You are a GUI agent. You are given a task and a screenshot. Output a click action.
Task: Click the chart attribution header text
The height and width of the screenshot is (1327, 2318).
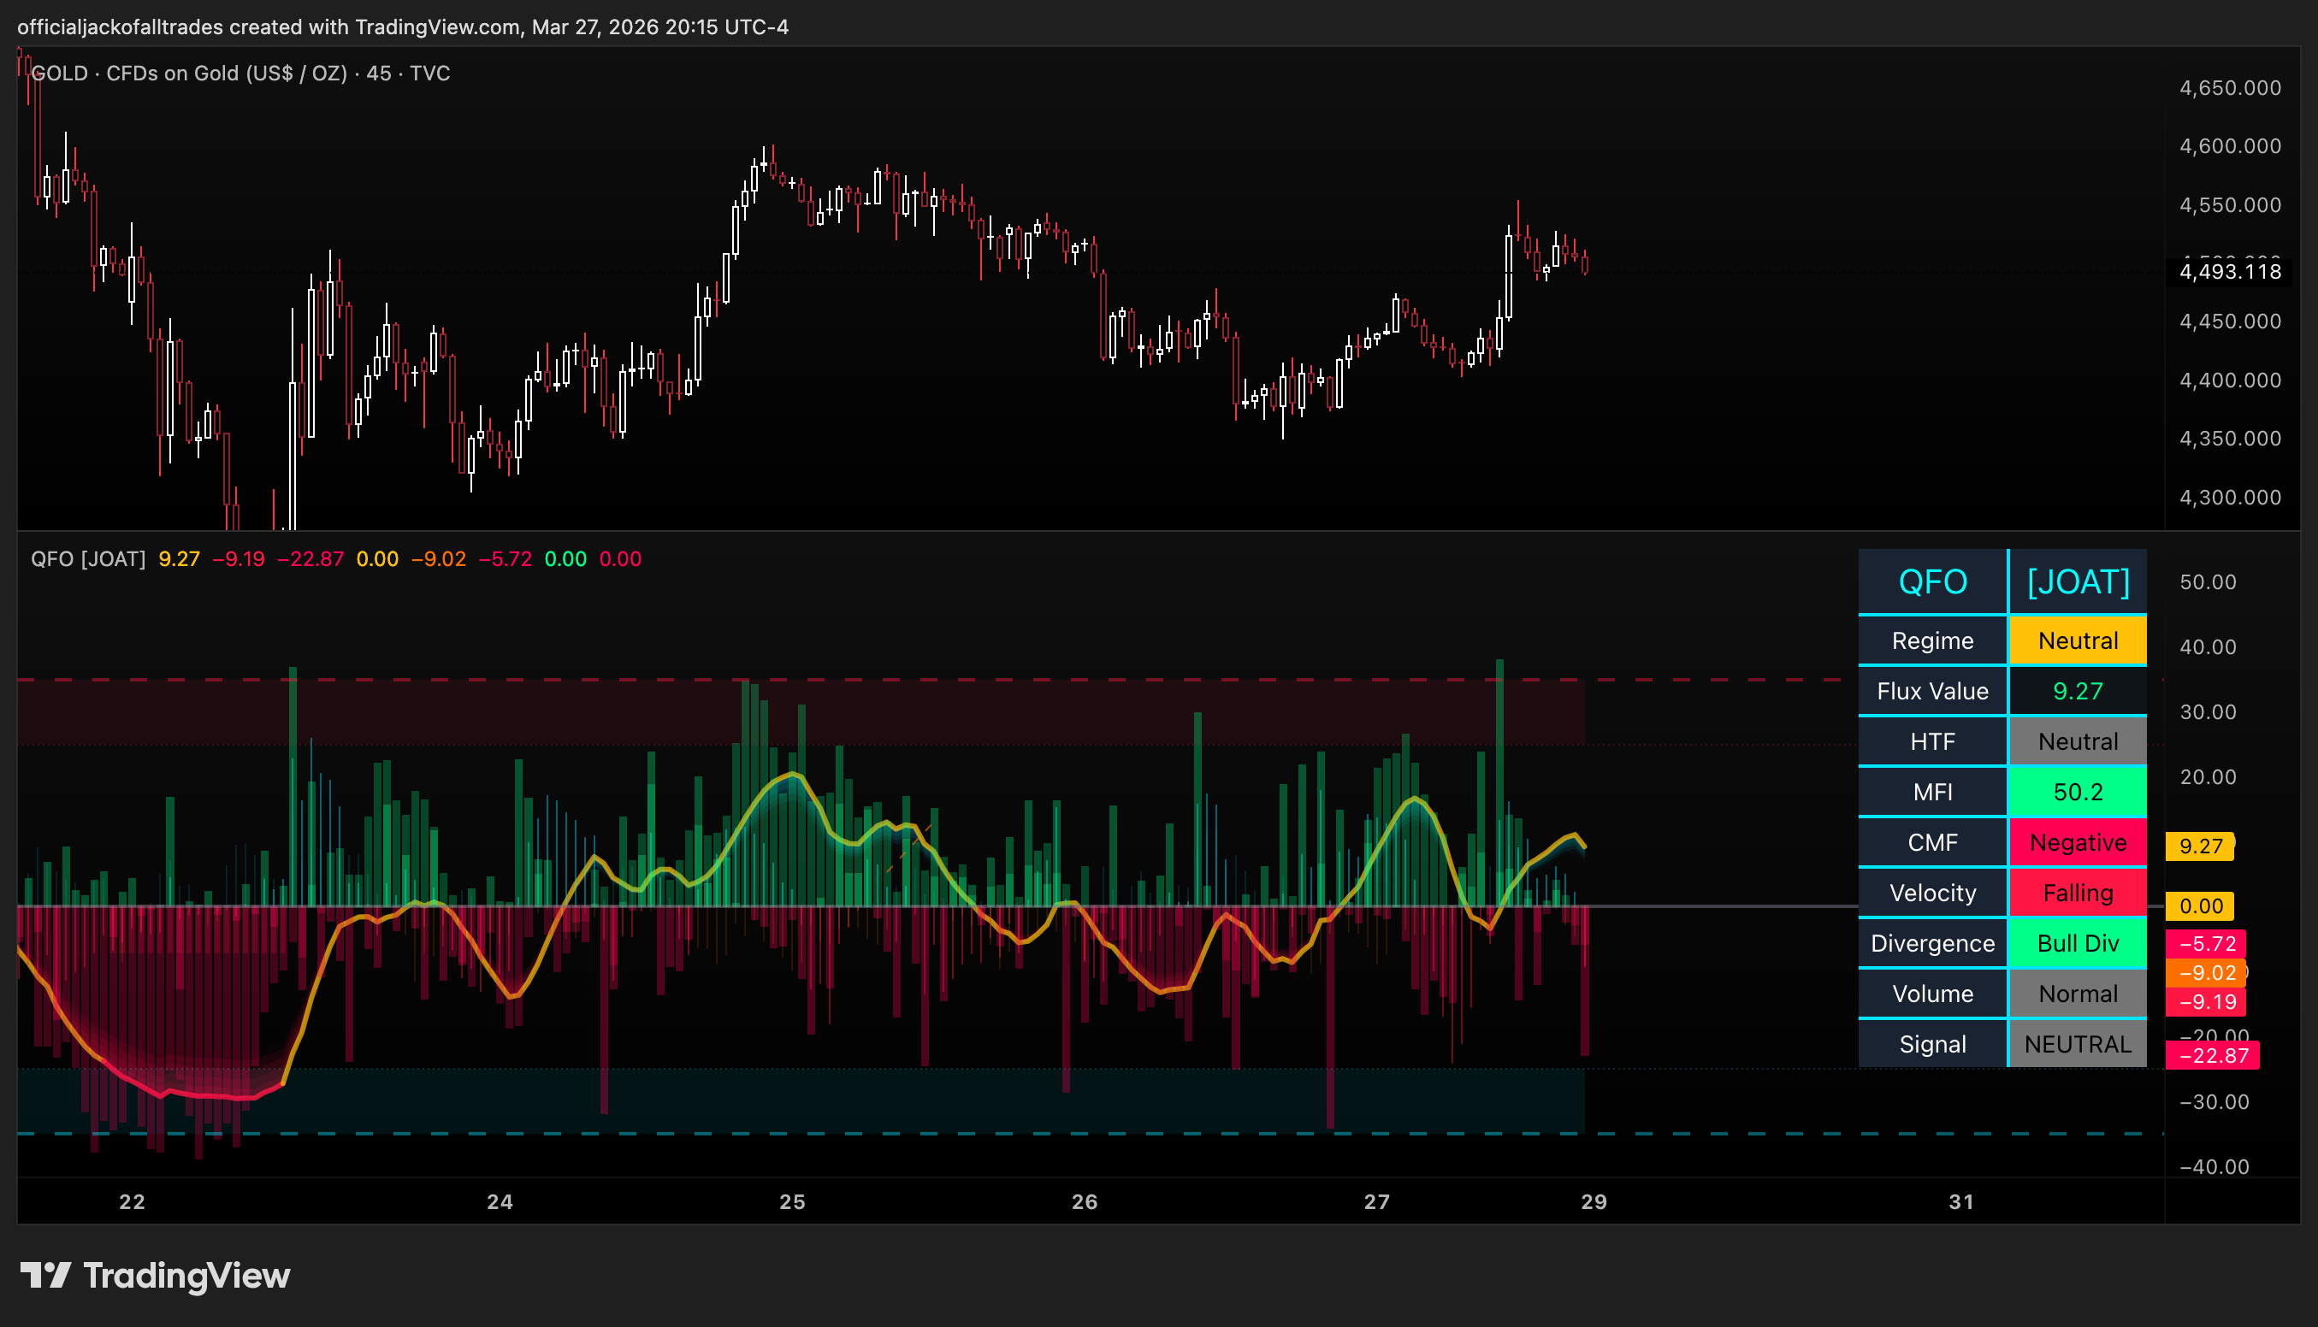[x=403, y=27]
